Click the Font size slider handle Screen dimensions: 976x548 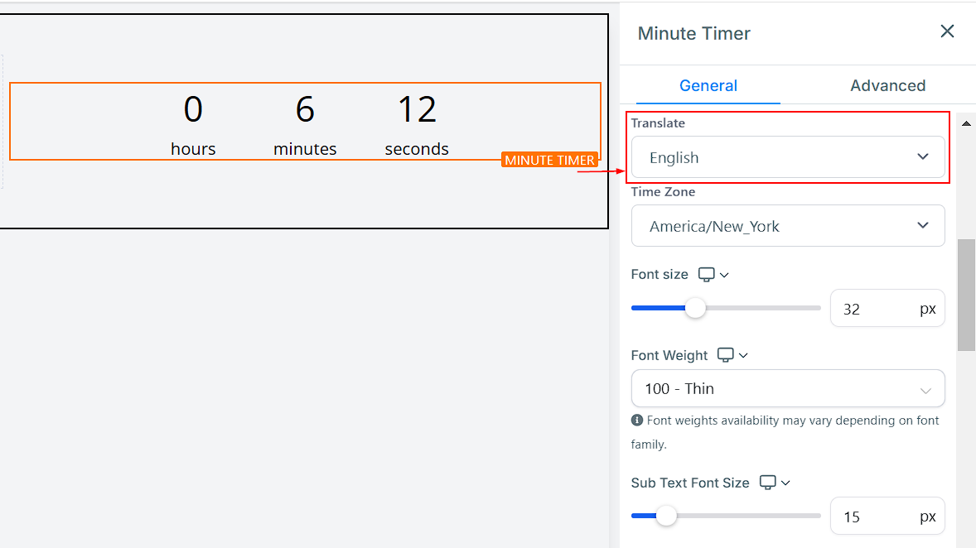click(695, 308)
